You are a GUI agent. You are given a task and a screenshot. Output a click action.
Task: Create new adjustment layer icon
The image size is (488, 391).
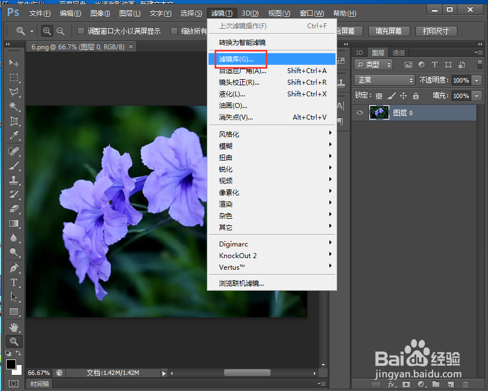pyautogui.click(x=421, y=384)
